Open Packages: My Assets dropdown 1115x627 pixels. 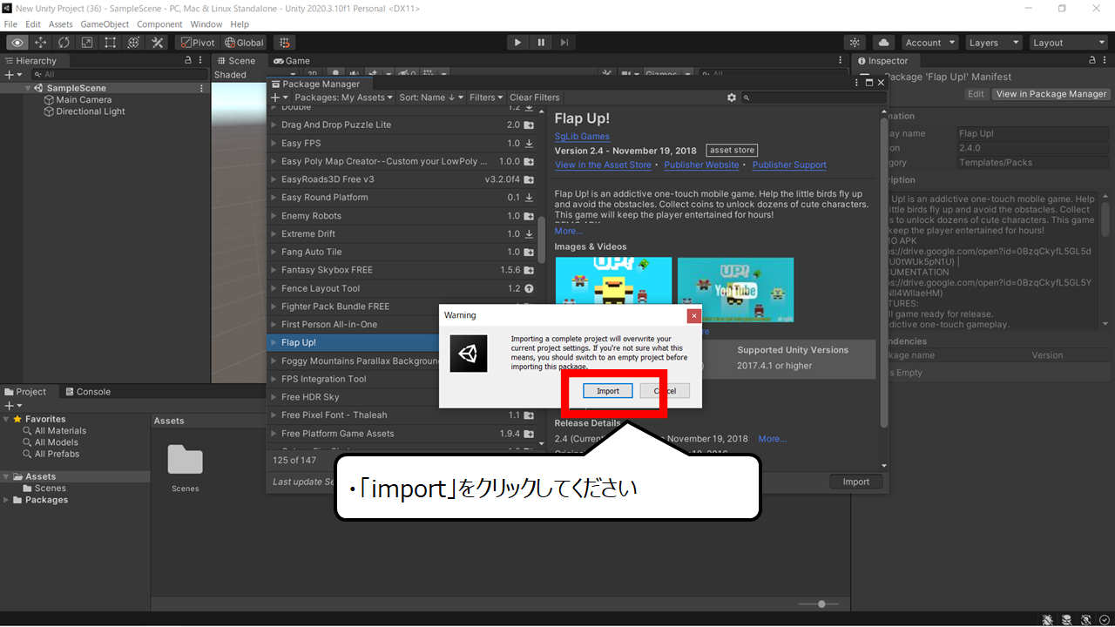pyautogui.click(x=344, y=98)
